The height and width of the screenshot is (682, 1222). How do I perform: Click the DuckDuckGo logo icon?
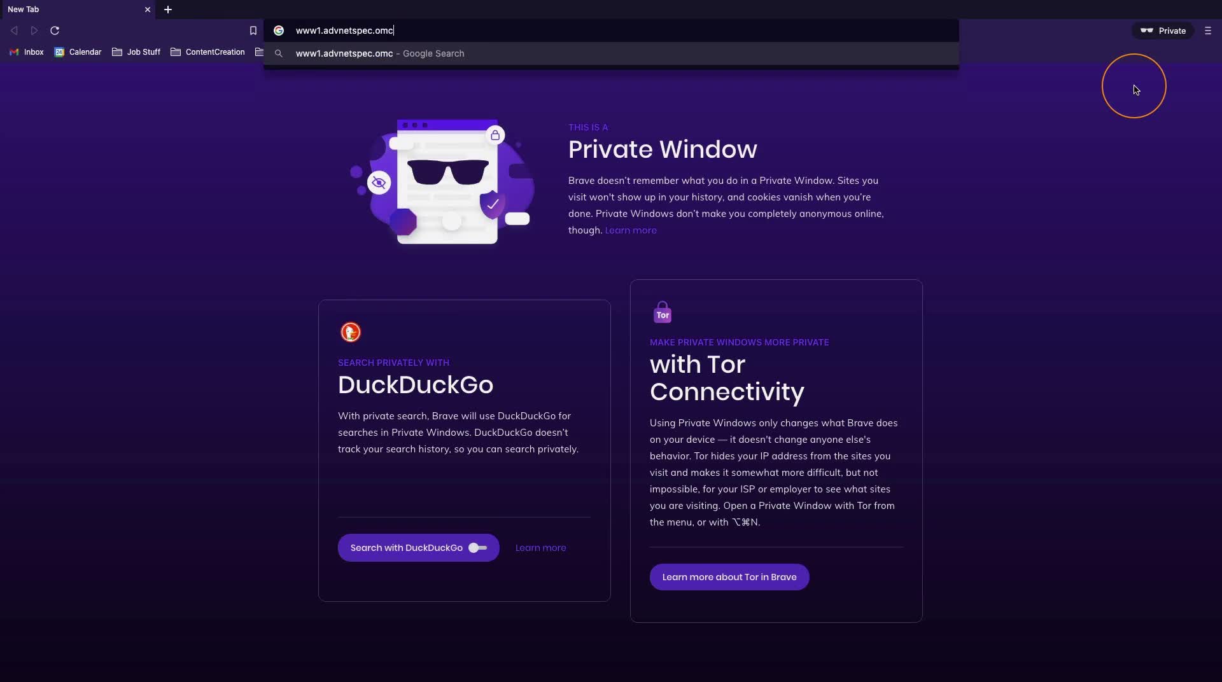350,332
